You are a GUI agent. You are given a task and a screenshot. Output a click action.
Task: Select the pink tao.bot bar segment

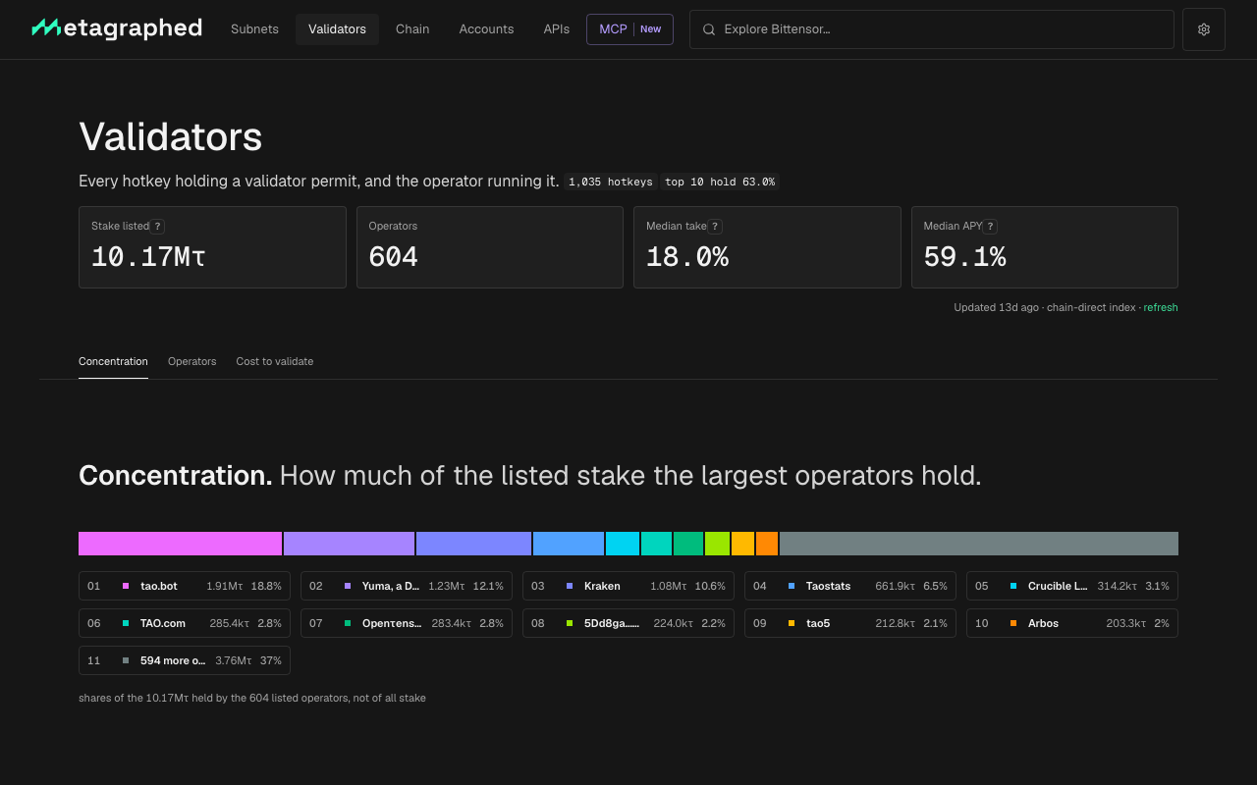pyautogui.click(x=181, y=544)
